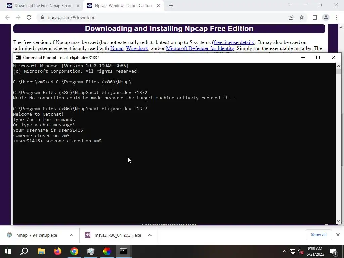Open the Windows Start menu
344x258 pixels.
8,251
